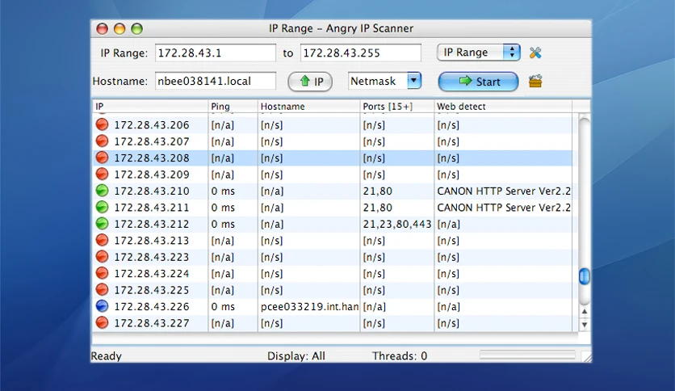The height and width of the screenshot is (391, 675).
Task: Click CANON HTTP Server cell for 172.28.43.210
Action: pyautogui.click(x=504, y=191)
